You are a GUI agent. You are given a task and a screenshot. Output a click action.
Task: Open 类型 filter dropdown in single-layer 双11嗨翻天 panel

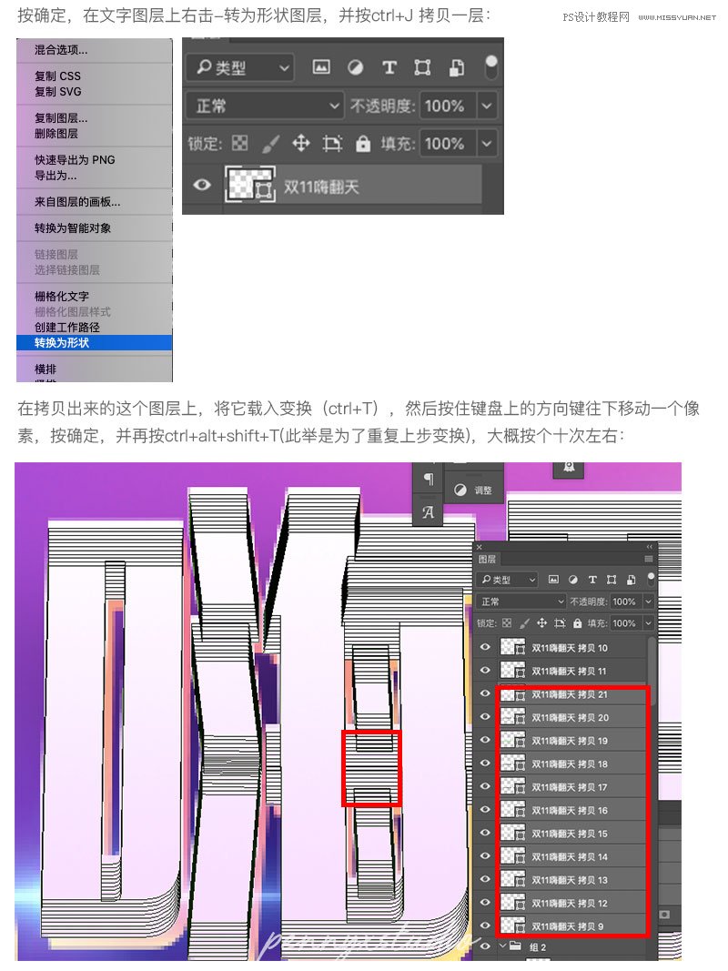pyautogui.click(x=239, y=66)
